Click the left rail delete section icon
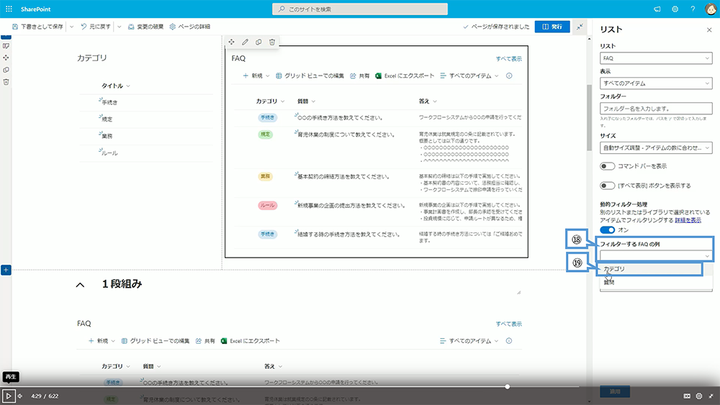This screenshot has width=720, height=405. 6,82
